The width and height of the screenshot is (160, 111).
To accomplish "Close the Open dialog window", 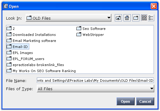I will coord(154,6).
